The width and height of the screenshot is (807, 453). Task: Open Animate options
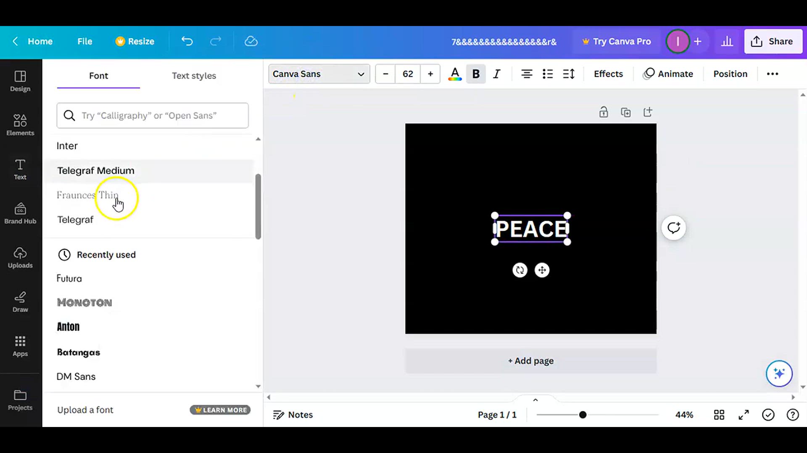click(x=668, y=74)
